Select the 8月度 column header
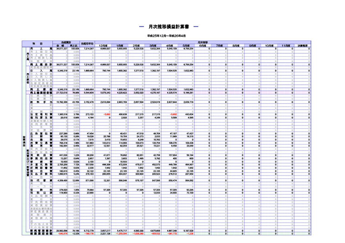The width and height of the screenshot is (345, 243). point(236,46)
